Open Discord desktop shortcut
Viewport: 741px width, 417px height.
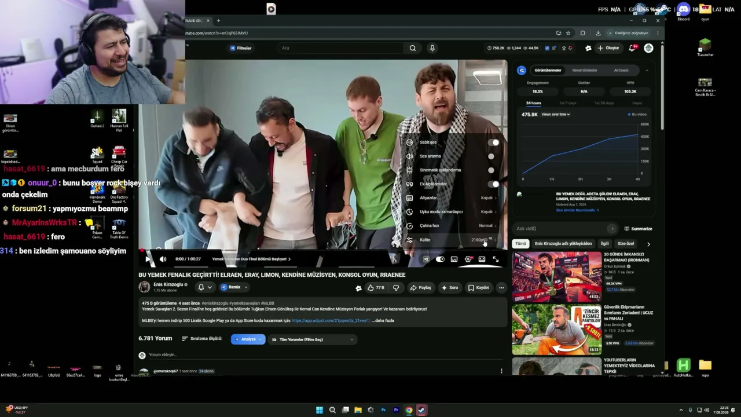coord(684,12)
